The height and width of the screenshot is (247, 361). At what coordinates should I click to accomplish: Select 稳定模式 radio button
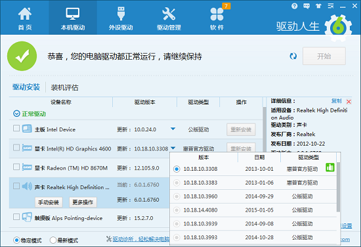[x=16, y=240]
